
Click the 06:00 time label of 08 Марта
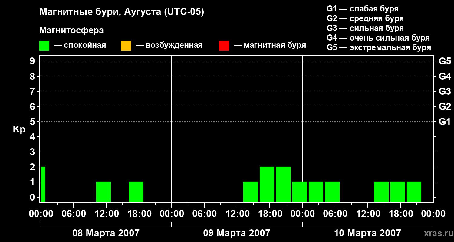click(x=74, y=214)
